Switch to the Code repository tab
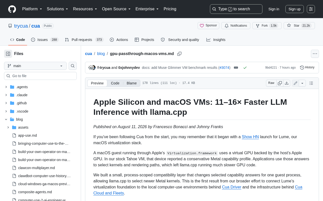Image resolution: width=323 pixels, height=201 pixels. coord(18,40)
